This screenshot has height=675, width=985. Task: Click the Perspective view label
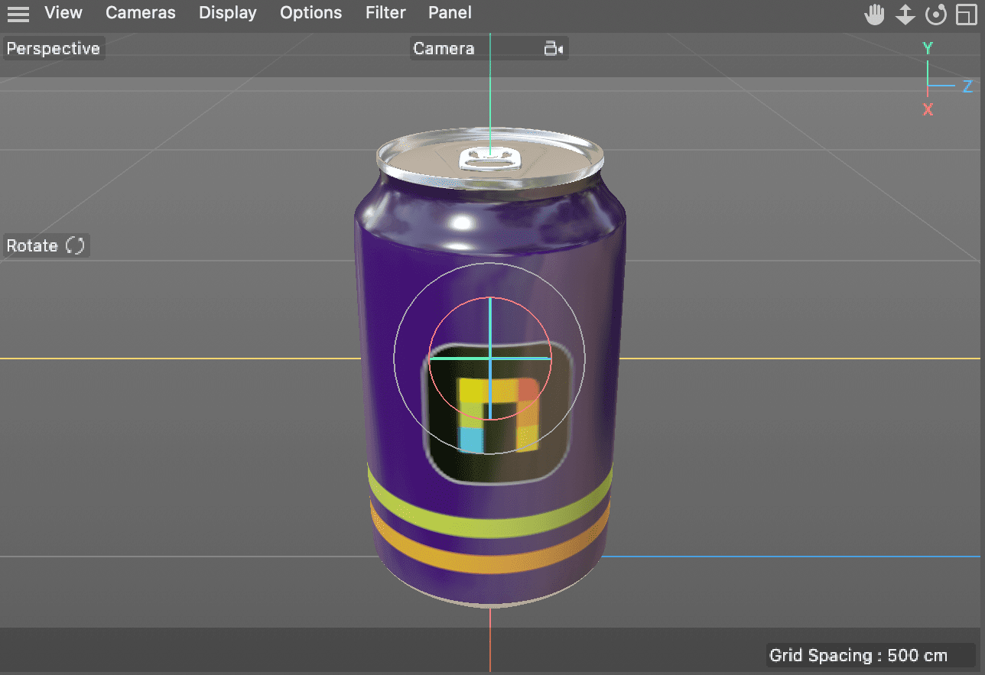(54, 49)
